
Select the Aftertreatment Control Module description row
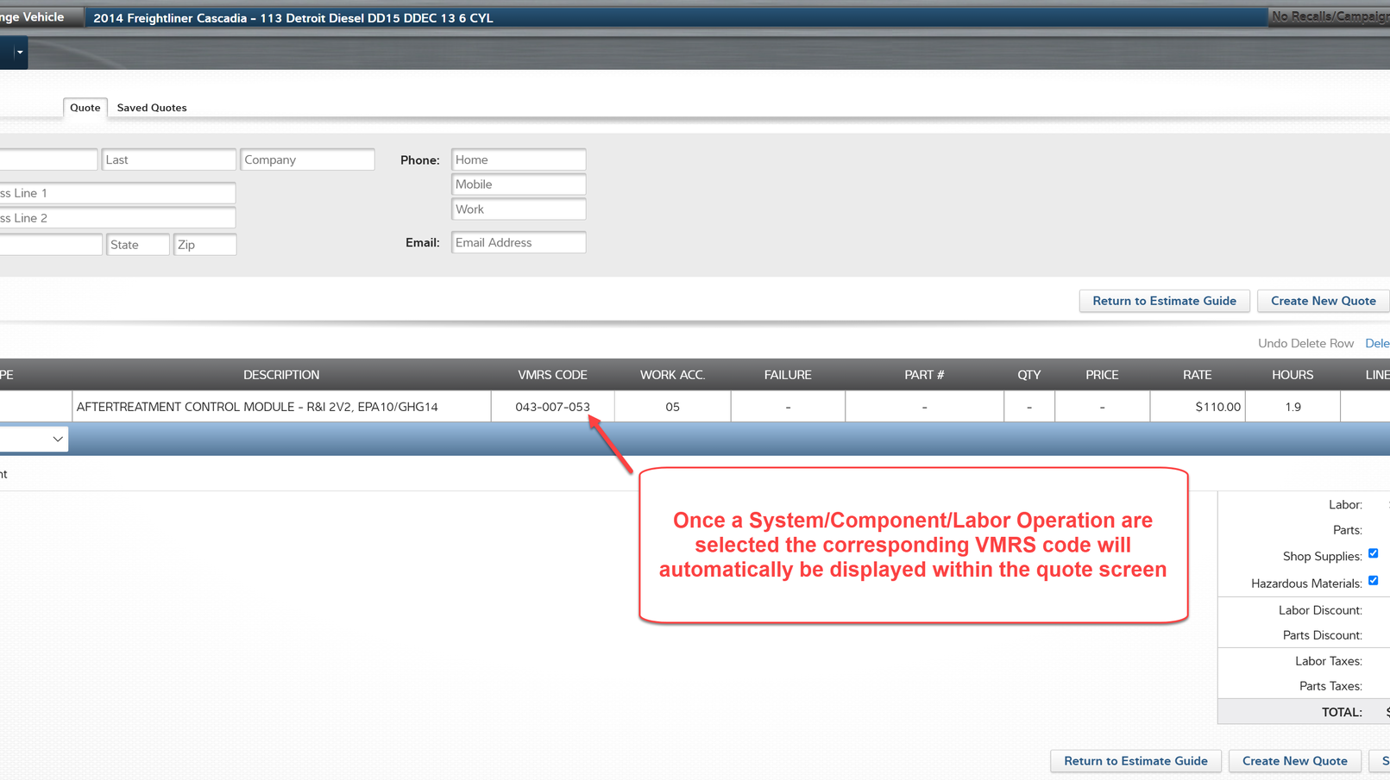281,406
